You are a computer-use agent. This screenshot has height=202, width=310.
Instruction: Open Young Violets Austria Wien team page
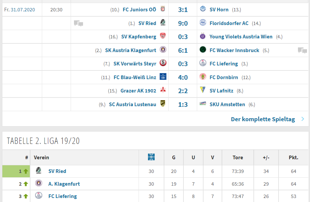tap(241, 37)
